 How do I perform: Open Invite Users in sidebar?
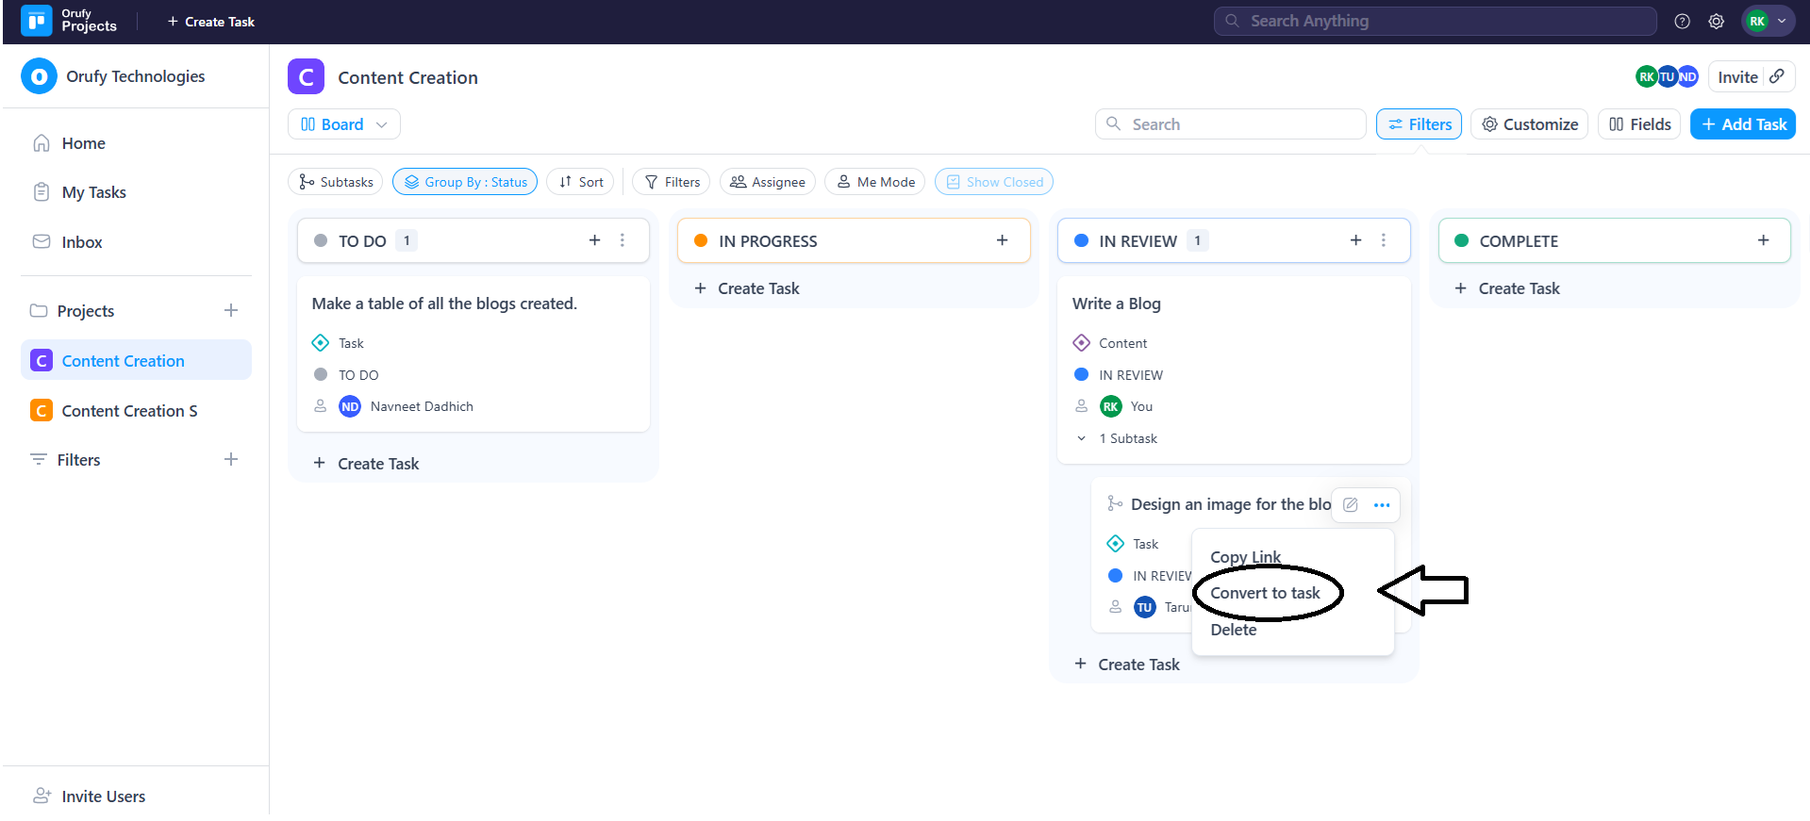[103, 796]
